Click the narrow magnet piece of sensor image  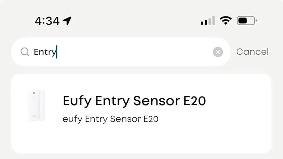(x=42, y=105)
